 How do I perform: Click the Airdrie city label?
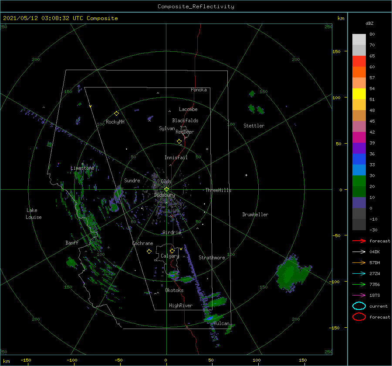172,232
